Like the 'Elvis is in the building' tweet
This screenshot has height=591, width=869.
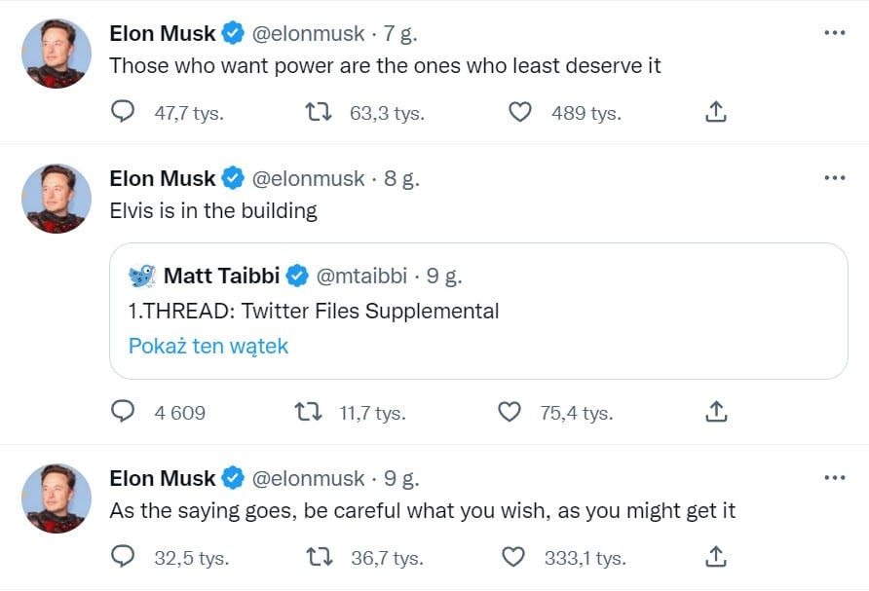click(509, 412)
